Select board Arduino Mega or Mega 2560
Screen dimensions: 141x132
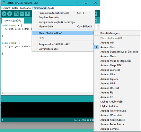[117, 61]
